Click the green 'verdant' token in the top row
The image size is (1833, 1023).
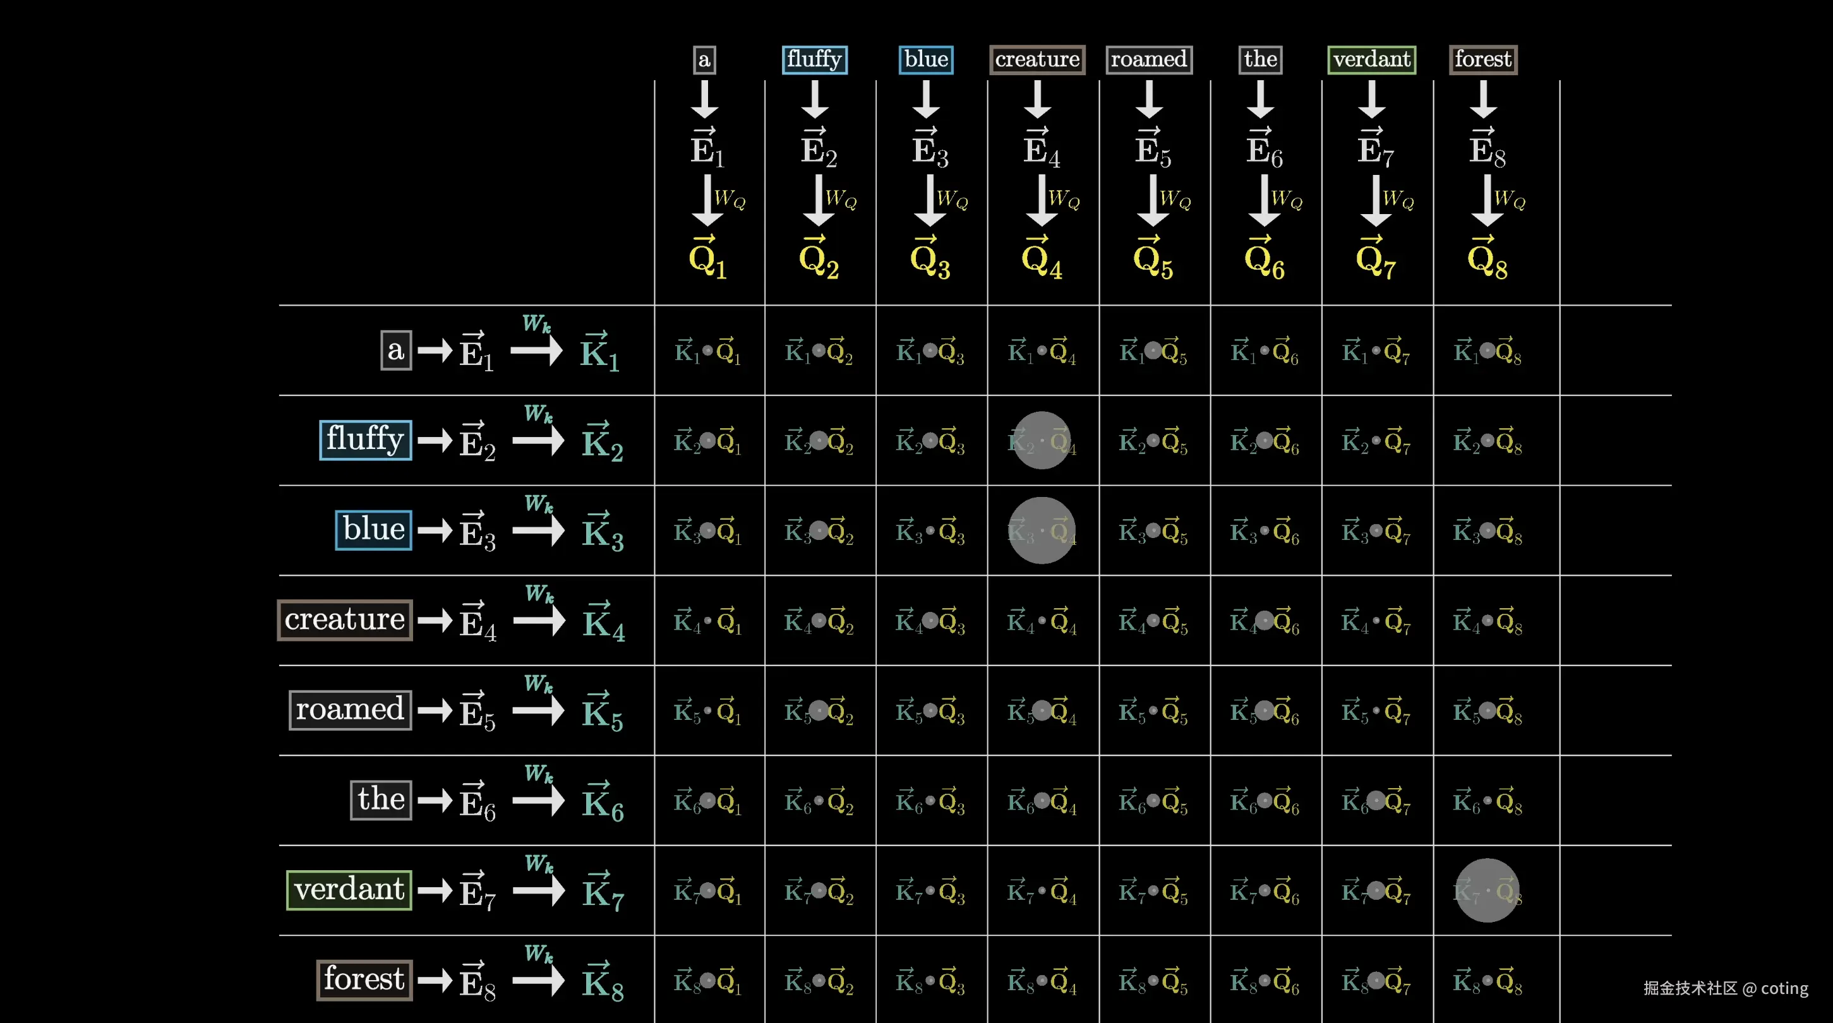pyautogui.click(x=1371, y=59)
